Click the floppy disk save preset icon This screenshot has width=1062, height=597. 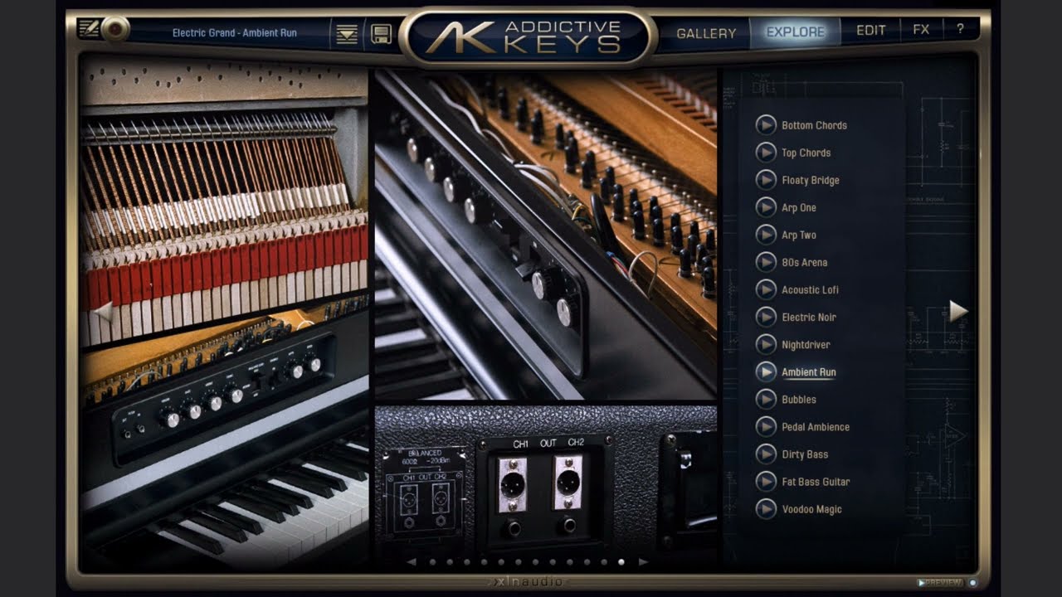coord(381,34)
